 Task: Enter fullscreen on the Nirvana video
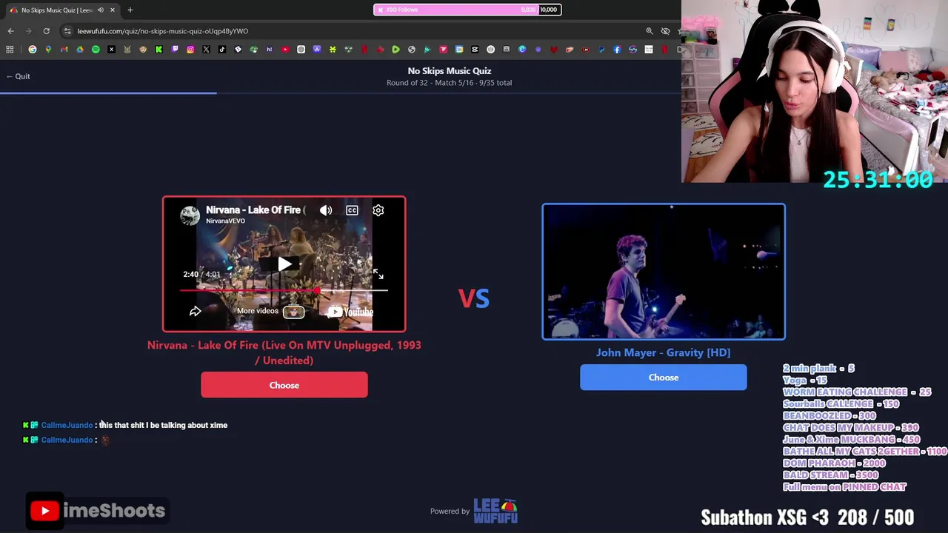(378, 275)
